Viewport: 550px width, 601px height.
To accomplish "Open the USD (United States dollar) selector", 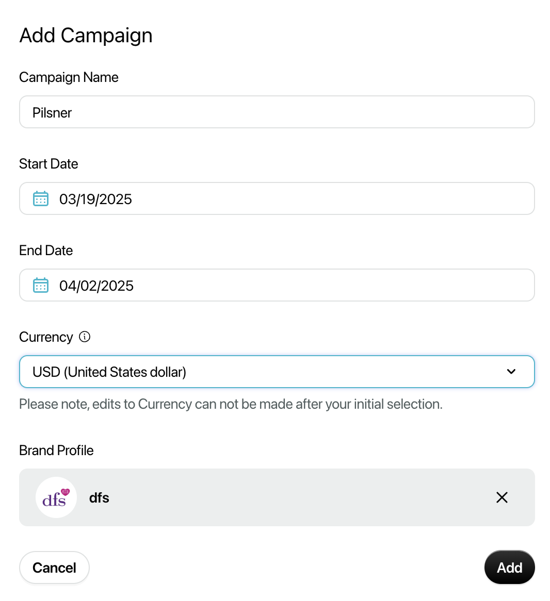I will [277, 372].
